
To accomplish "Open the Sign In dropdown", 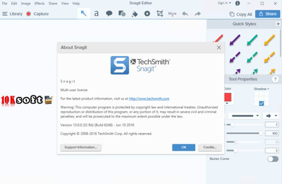I will click(x=224, y=3).
